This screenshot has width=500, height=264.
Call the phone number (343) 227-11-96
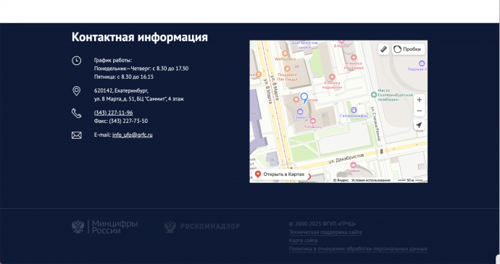tap(113, 112)
